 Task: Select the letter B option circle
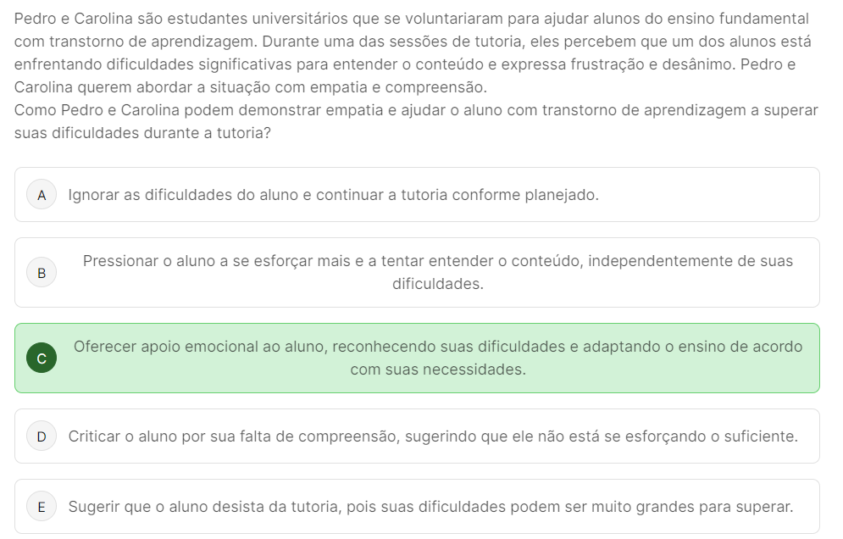click(x=42, y=273)
